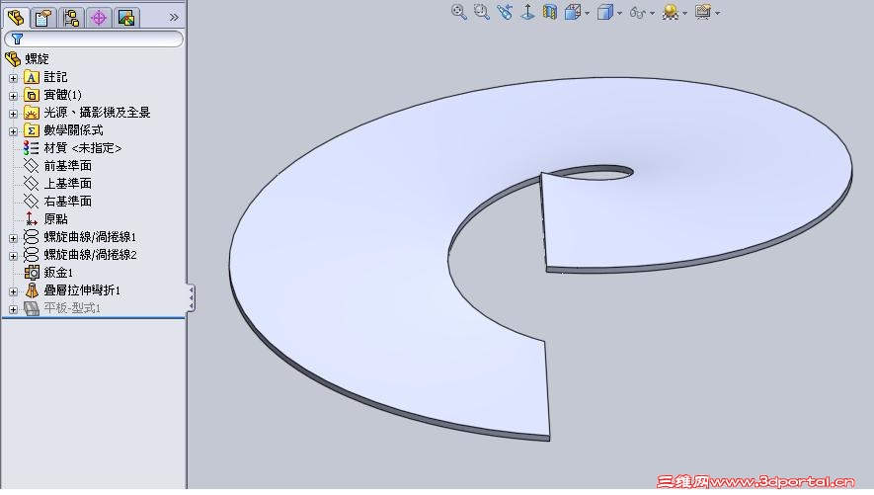Open the DimXpertManager crosshair tab
The height and width of the screenshot is (495, 874).
pyautogui.click(x=99, y=18)
